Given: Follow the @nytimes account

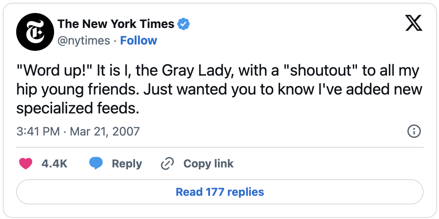Looking at the screenshot, I should (x=139, y=41).
